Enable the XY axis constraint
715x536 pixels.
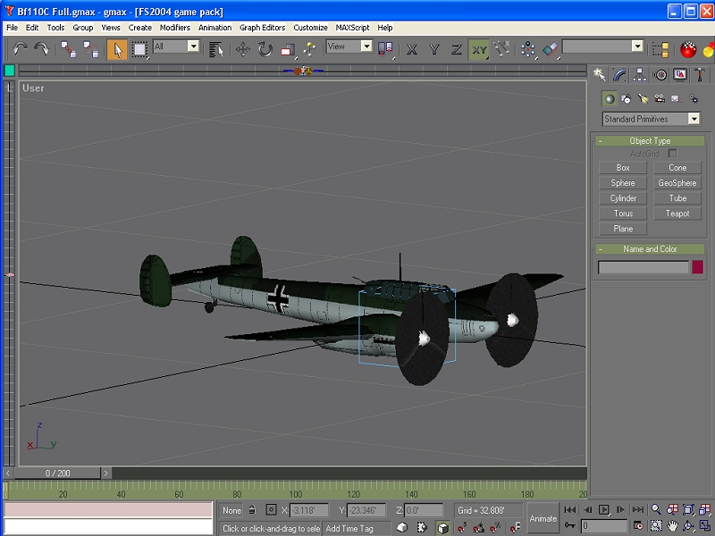pyautogui.click(x=480, y=49)
